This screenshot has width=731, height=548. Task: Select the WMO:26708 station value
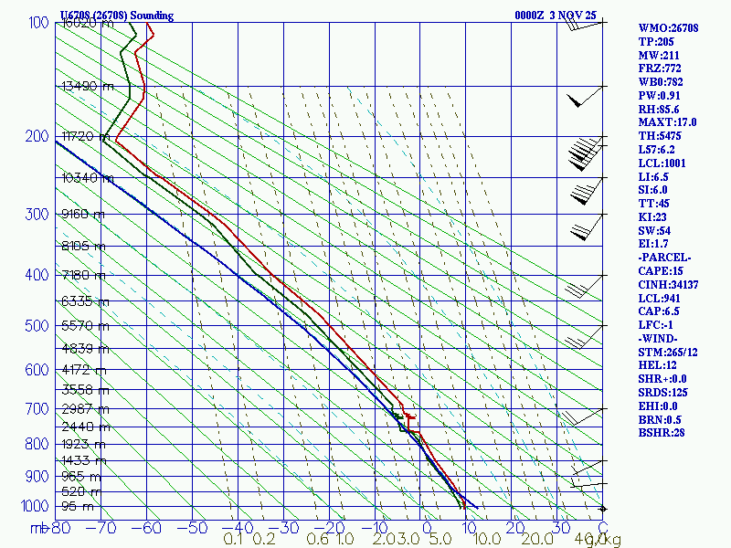[x=668, y=28]
